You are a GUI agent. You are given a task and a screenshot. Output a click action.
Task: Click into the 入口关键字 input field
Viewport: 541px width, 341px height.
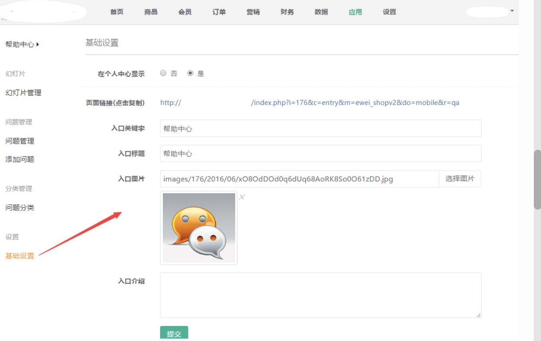click(321, 128)
